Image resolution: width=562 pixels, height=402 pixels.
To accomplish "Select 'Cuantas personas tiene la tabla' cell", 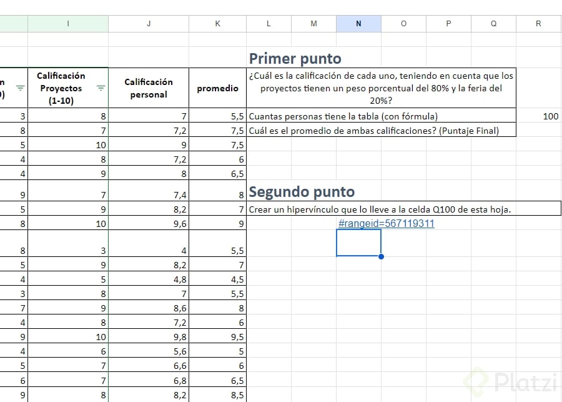I will pyautogui.click(x=382, y=116).
